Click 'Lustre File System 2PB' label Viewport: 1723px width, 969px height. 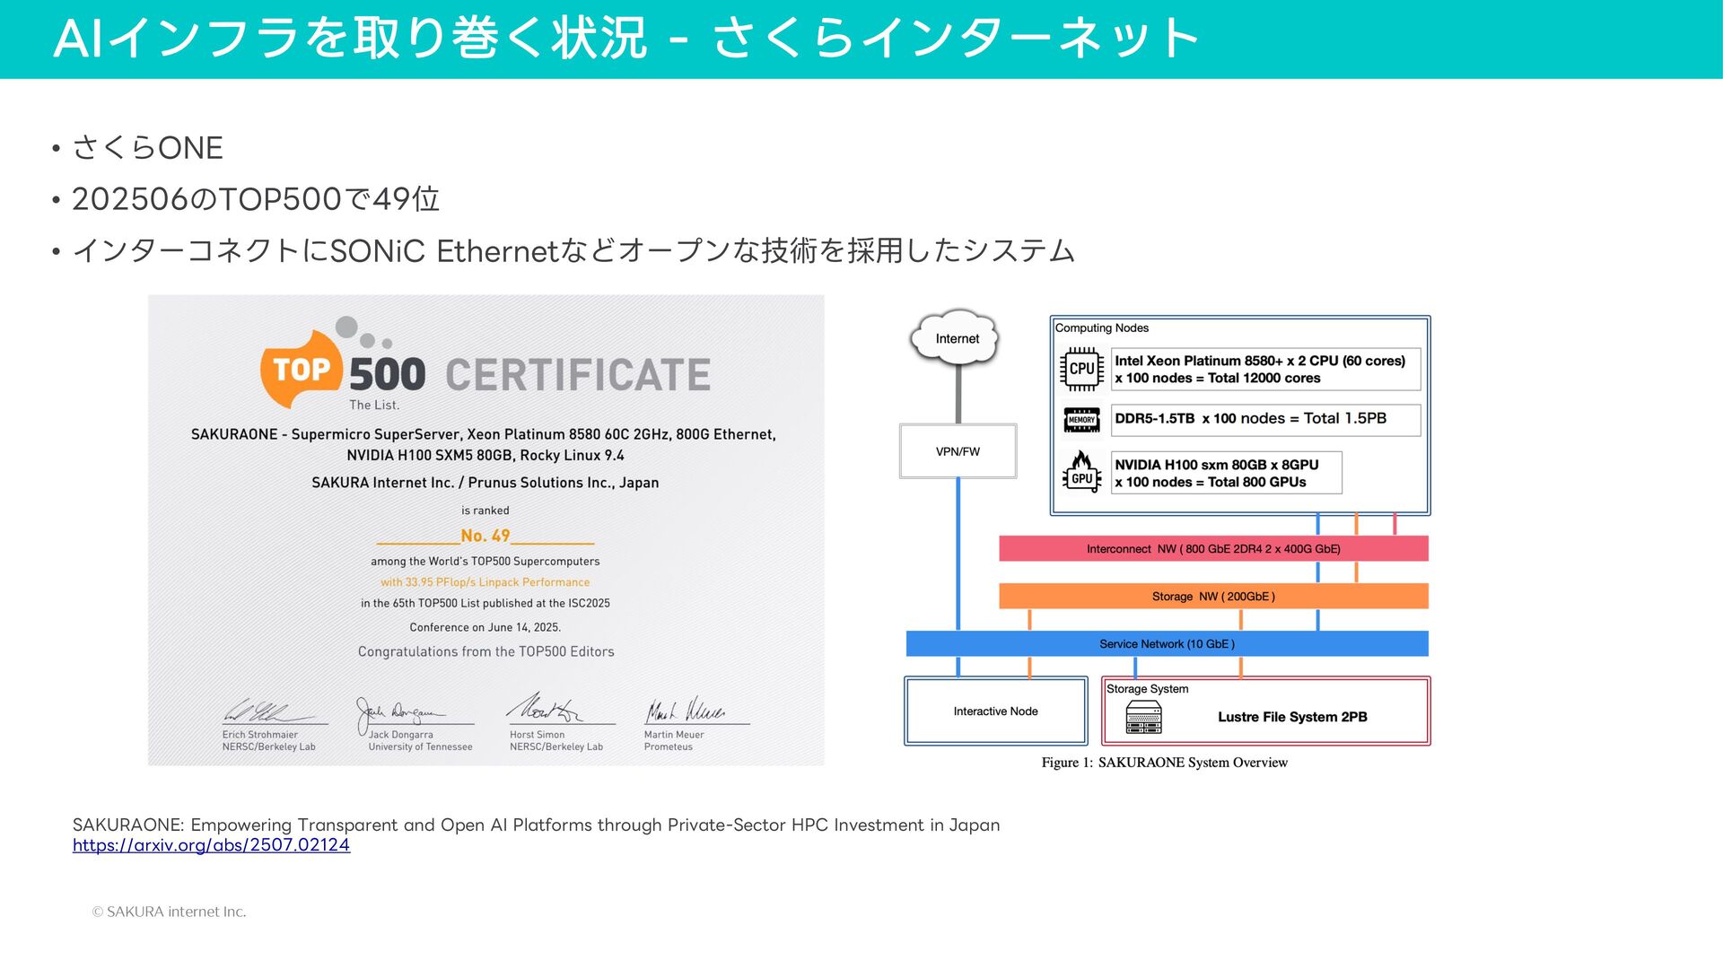1292,717
